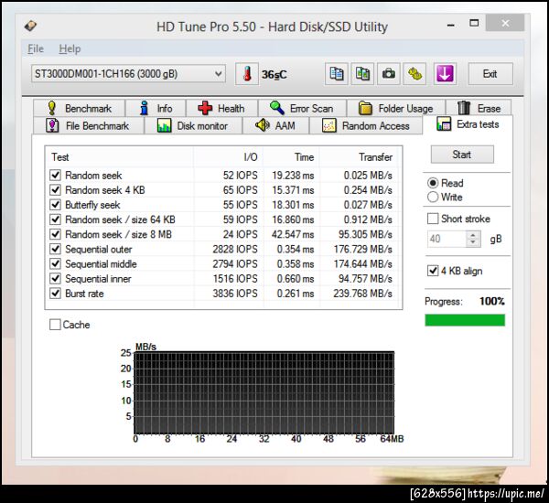Click the 239.768 MB/s burst rate value
Viewport: 549px width, 503px height.
tap(362, 294)
